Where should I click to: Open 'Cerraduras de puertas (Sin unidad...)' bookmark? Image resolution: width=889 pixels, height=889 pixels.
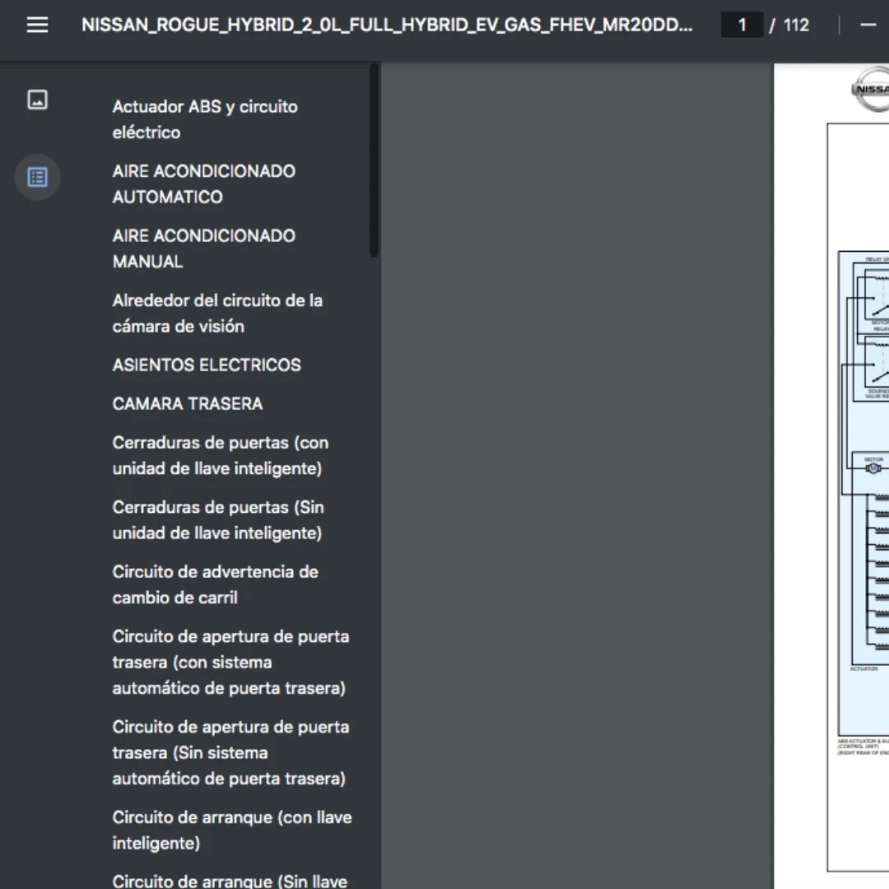(x=217, y=520)
